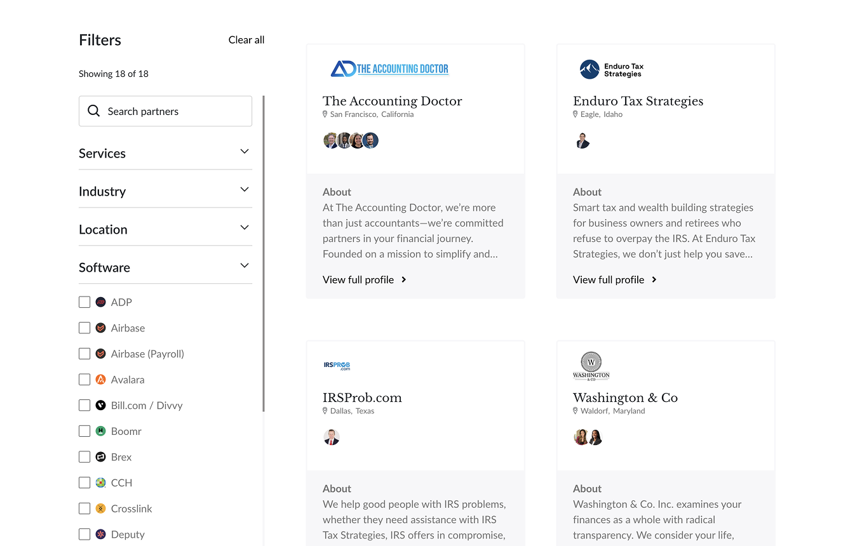Click the Crosslink logo icon
Image resolution: width=855 pixels, height=546 pixels.
[x=100, y=509]
